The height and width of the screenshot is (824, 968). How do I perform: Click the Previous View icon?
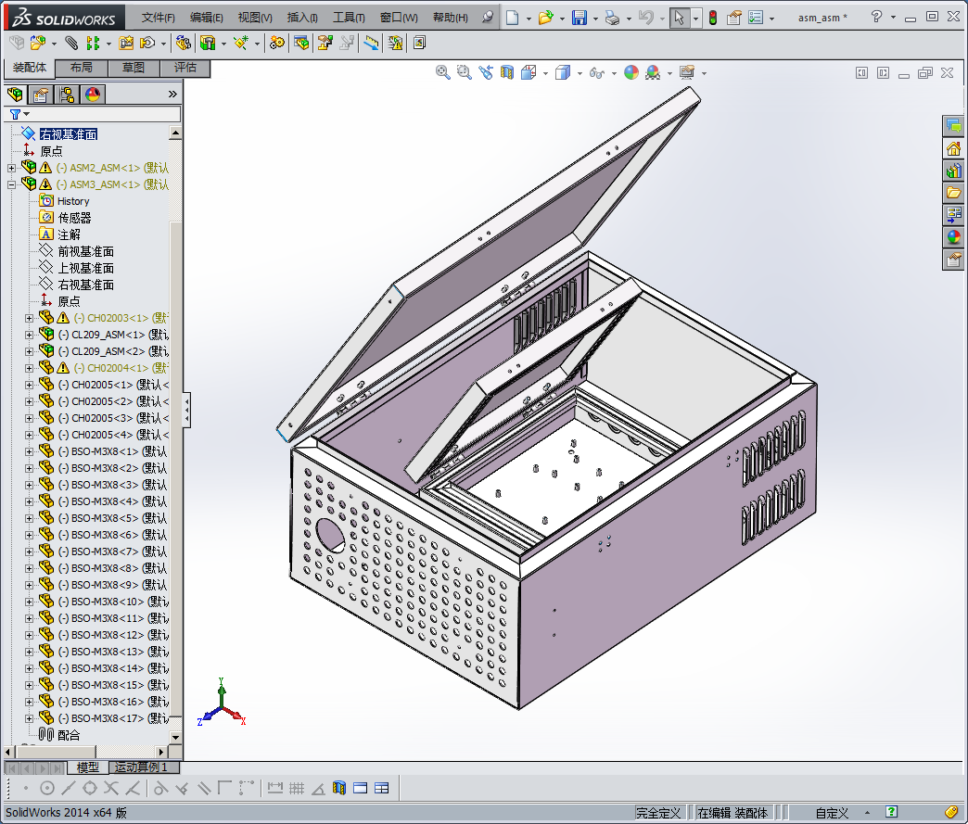coord(486,73)
